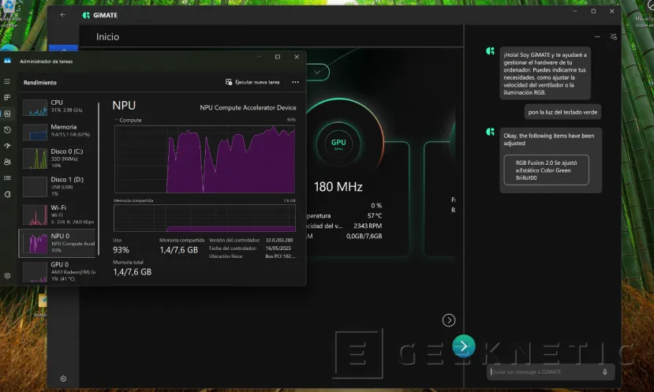Open Startup apps icon in Task Manager
Viewport: 654px width, 392px height.
[7, 146]
